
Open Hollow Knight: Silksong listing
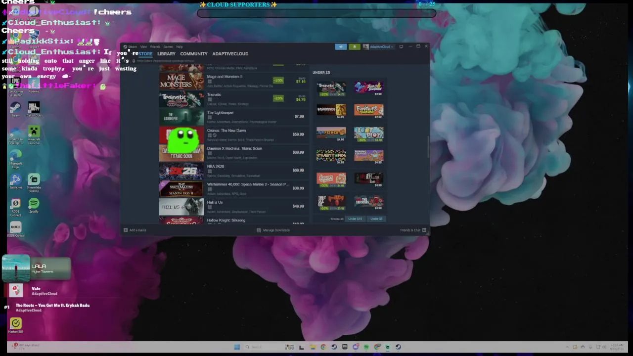pos(233,221)
